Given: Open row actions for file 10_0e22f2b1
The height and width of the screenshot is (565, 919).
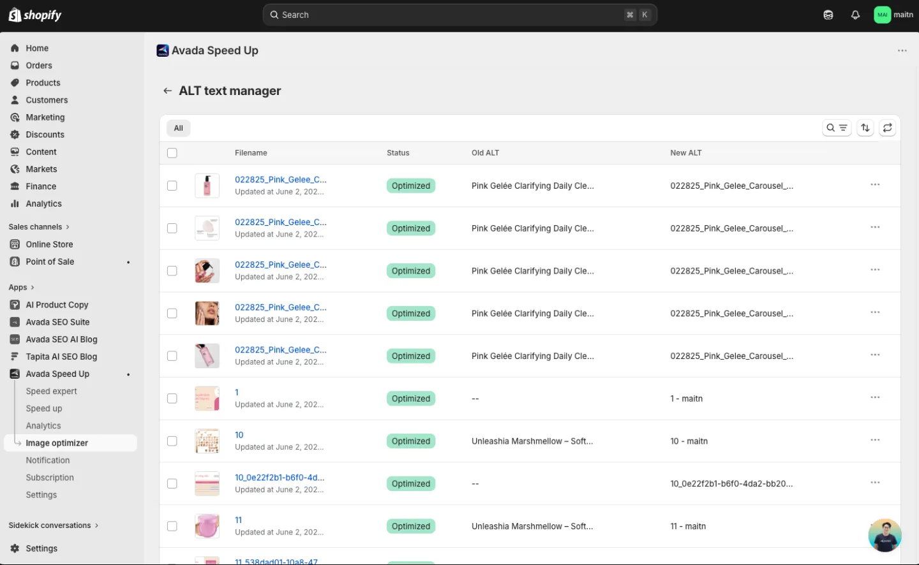Looking at the screenshot, I should (875, 483).
